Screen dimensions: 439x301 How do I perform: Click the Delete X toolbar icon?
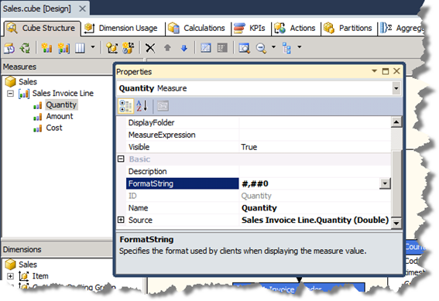click(150, 48)
